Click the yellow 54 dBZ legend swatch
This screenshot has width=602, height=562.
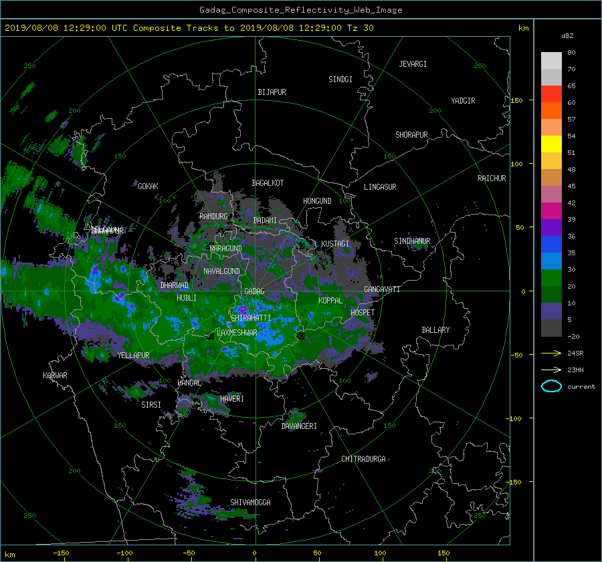[x=551, y=144]
